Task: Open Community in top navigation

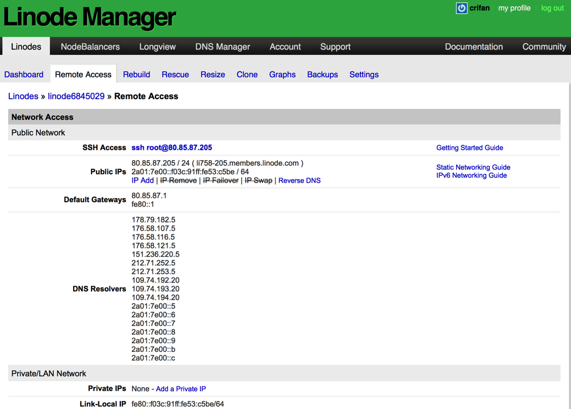Action: click(x=544, y=47)
